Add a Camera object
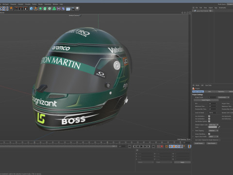This screenshot has height=175, width=233. click(x=73, y=8)
